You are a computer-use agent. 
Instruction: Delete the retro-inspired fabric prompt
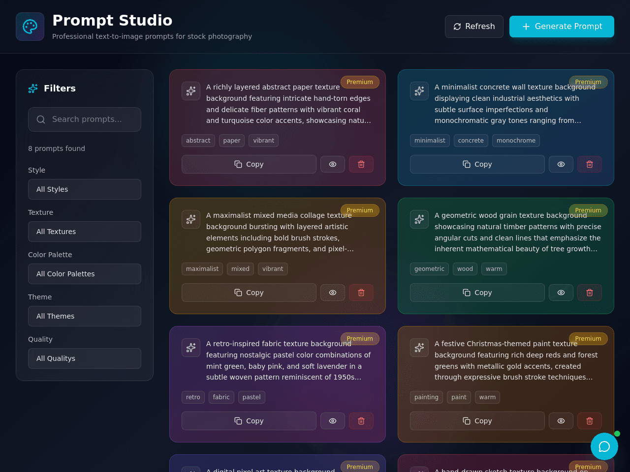pyautogui.click(x=361, y=421)
